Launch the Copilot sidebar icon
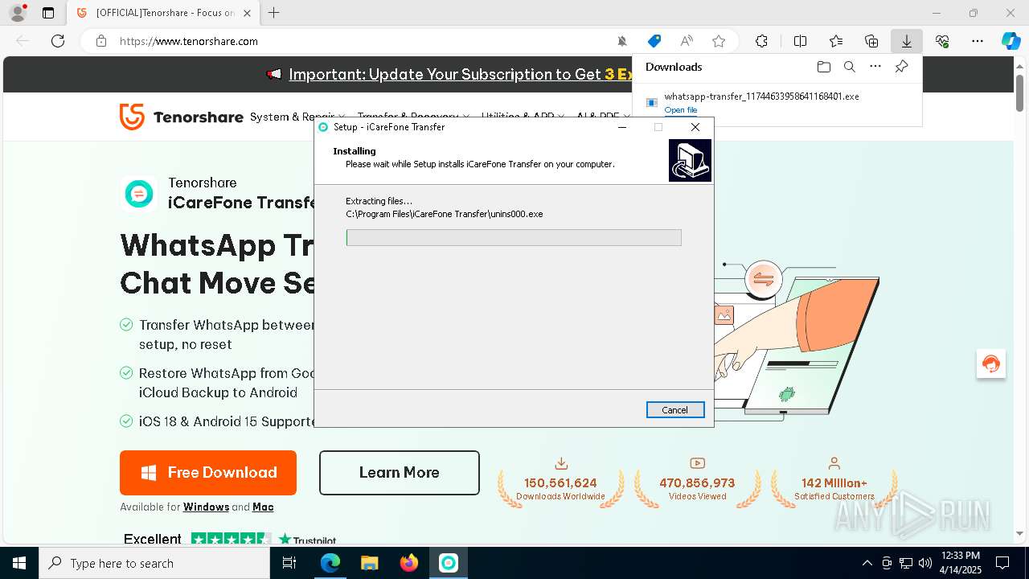Image resolution: width=1029 pixels, height=579 pixels. [1011, 41]
